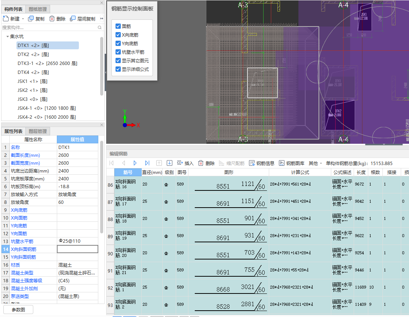Screen dimensions: 409x317
Task: Toggle the Y向底筋 checkbox
Action: [x=118, y=43]
